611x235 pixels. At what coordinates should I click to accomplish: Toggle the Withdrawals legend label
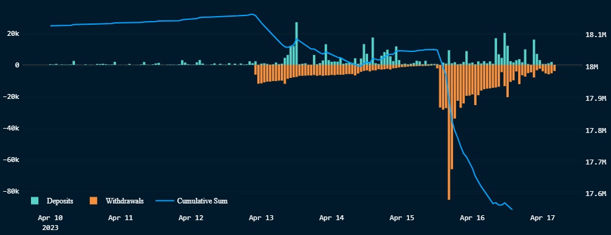coord(125,201)
